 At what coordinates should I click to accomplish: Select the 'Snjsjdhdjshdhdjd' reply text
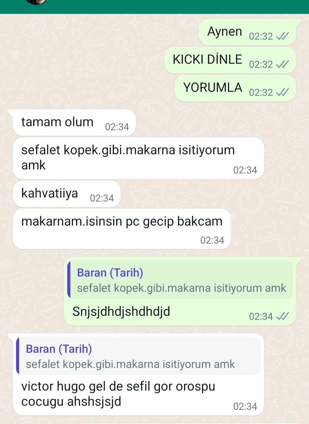click(121, 311)
